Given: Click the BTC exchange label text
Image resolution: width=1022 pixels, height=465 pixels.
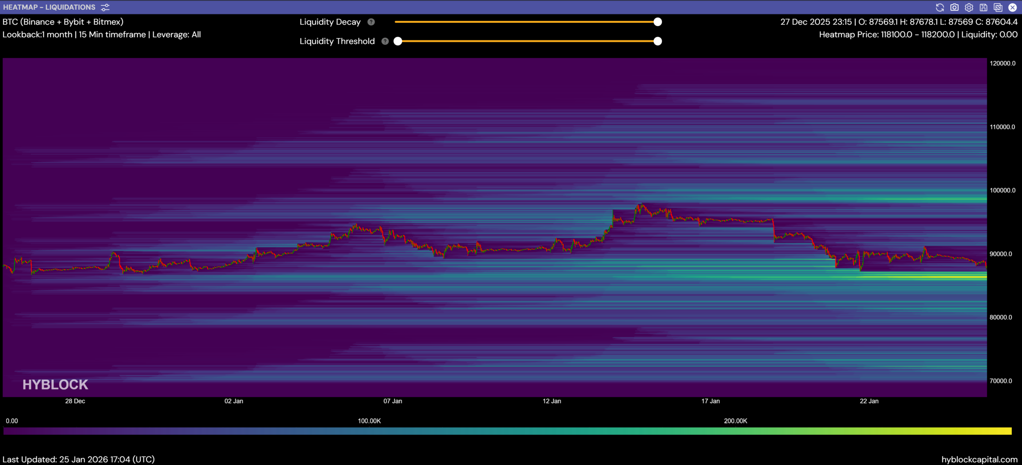Looking at the screenshot, I should coord(63,22).
